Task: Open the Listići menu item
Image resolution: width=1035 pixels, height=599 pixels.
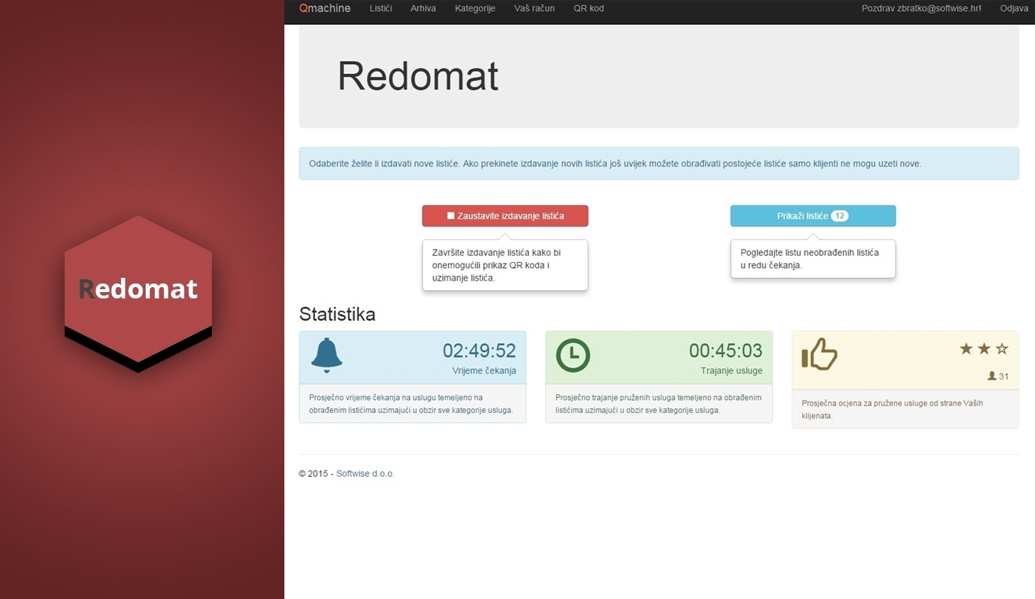Action: [380, 9]
